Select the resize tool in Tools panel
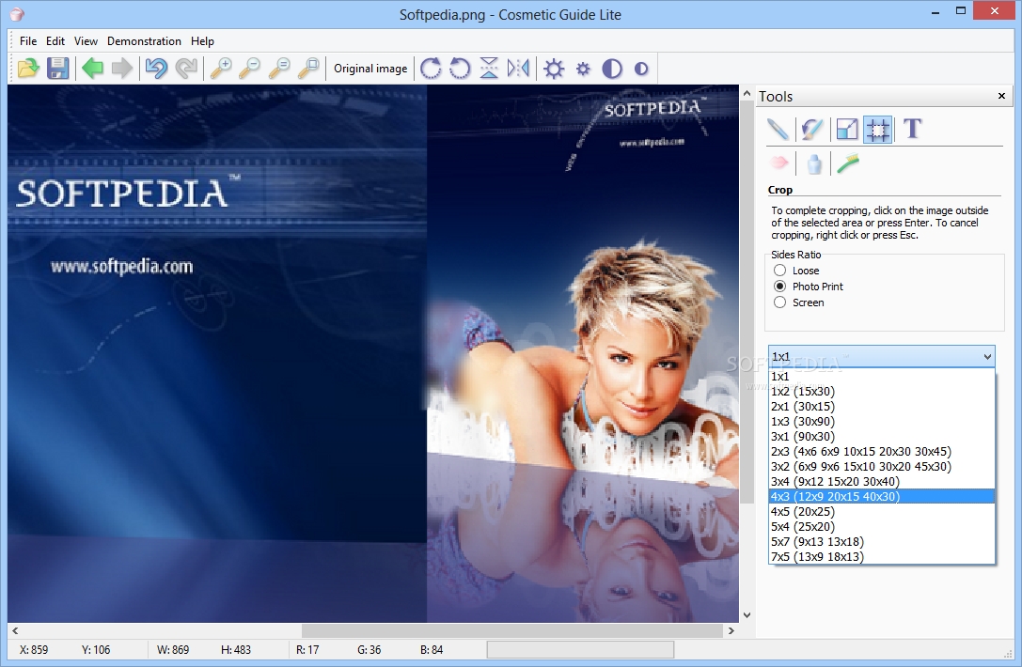The height and width of the screenshot is (667, 1022). point(847,129)
